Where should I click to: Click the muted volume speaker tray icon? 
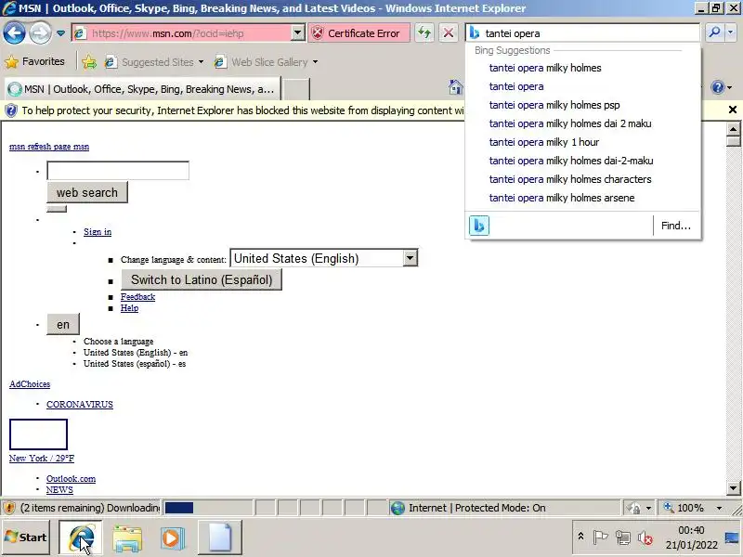pyautogui.click(x=645, y=538)
